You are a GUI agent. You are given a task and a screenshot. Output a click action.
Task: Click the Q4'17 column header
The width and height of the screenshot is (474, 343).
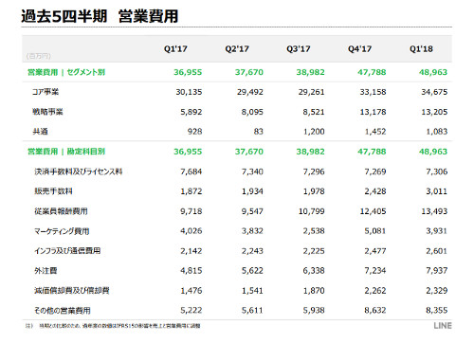click(359, 49)
